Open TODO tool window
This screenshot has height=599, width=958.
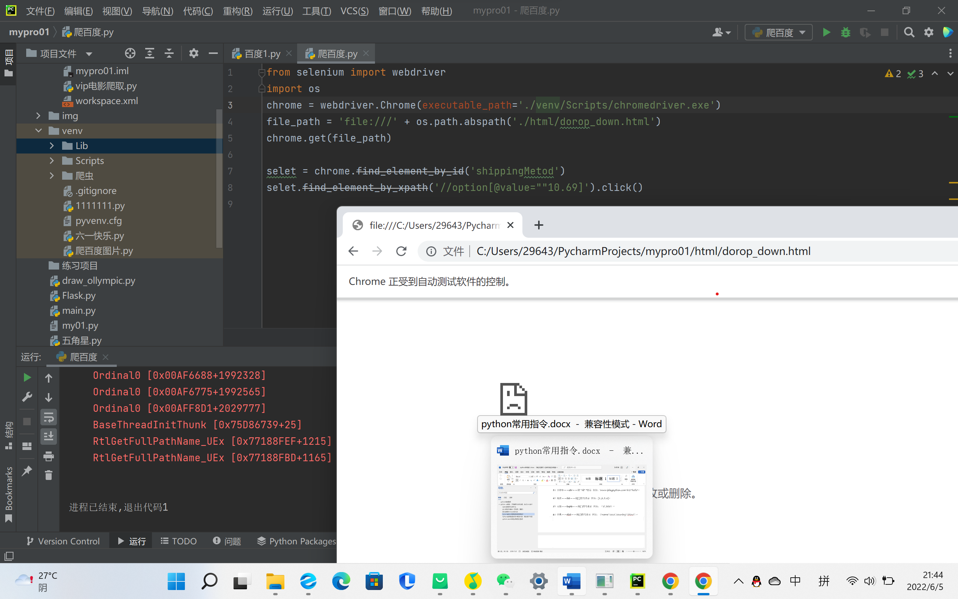(x=179, y=541)
